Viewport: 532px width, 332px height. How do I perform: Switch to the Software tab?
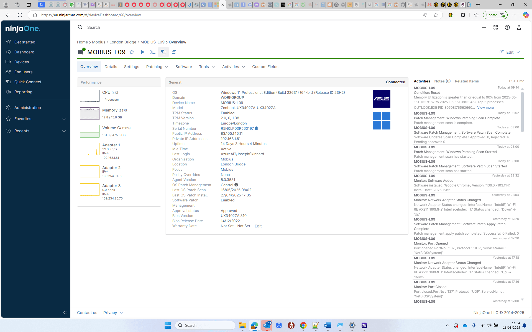(x=184, y=67)
